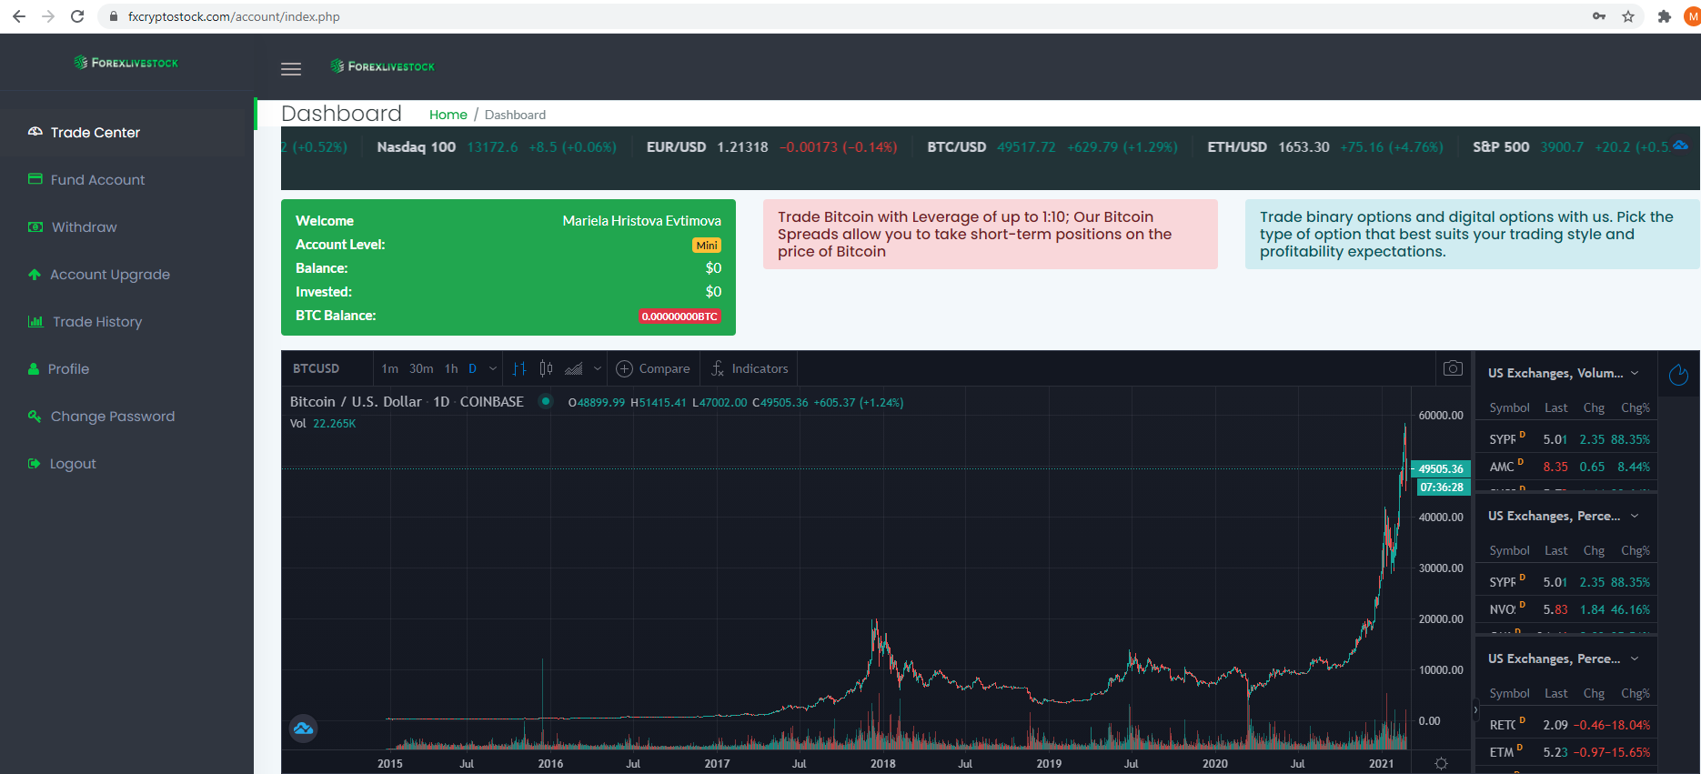
Task: Click the Trade History chart icon
Action: click(35, 321)
